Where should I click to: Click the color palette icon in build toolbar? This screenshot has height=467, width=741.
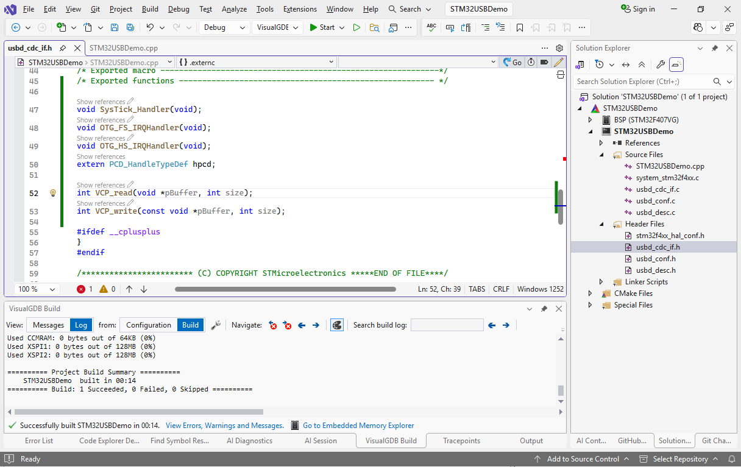pos(336,325)
